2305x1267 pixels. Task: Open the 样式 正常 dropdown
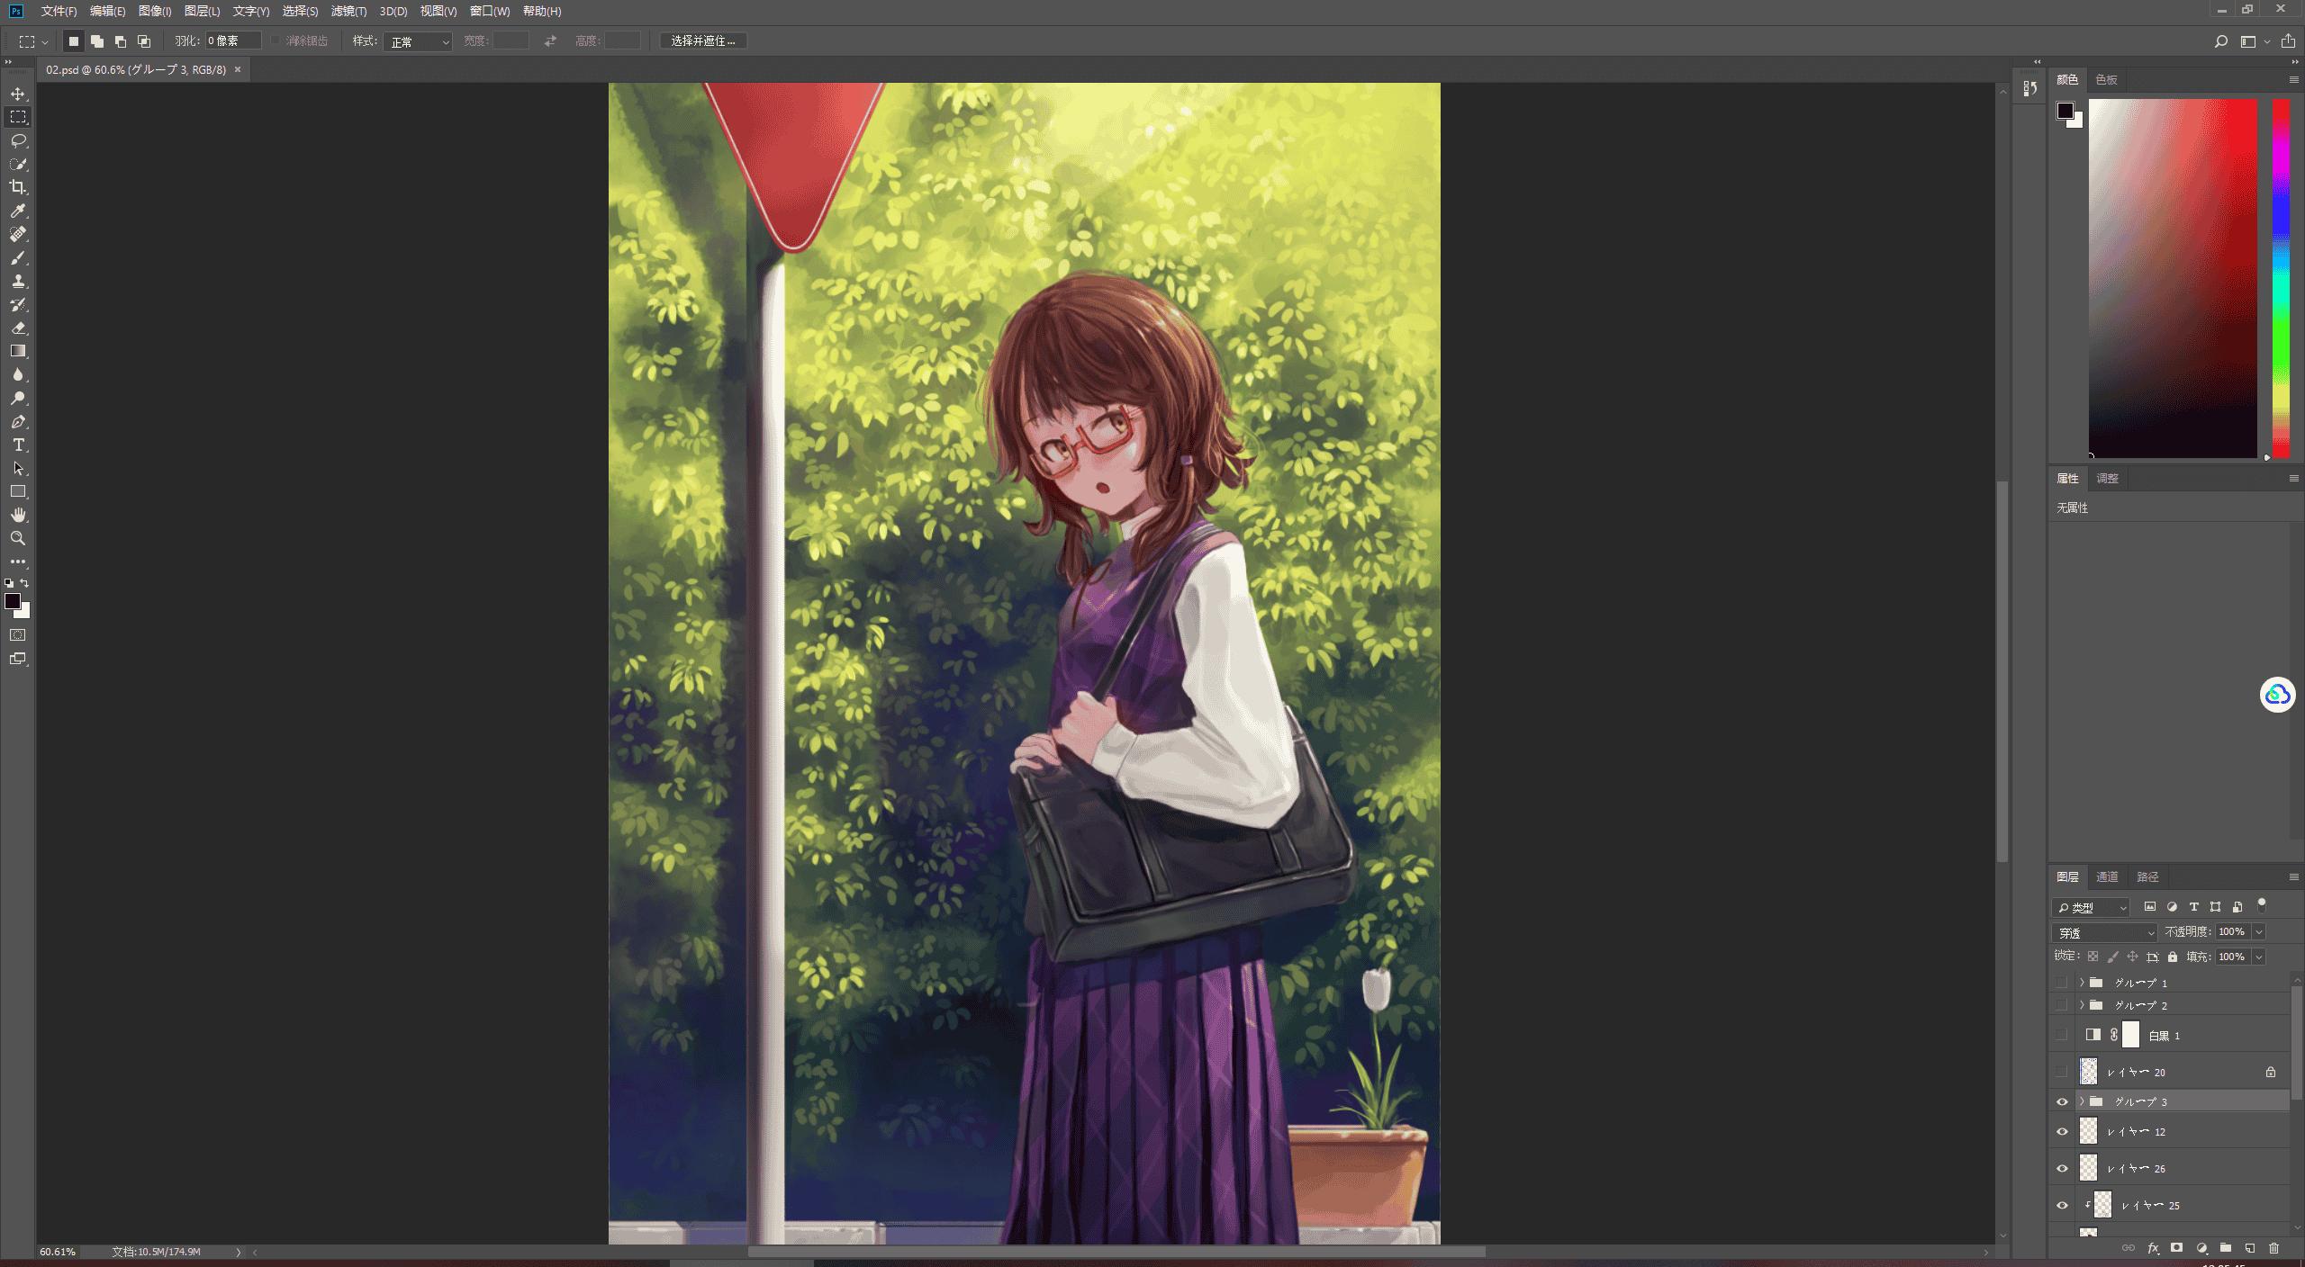[x=418, y=41]
